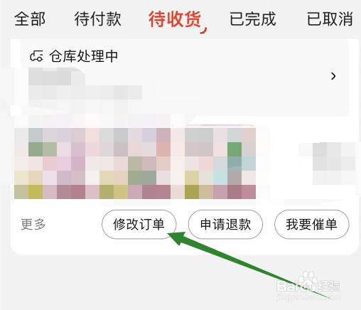Viewport: 361px width, 310px height.
Task: Show the 已取消 orders tab
Action: (x=330, y=19)
